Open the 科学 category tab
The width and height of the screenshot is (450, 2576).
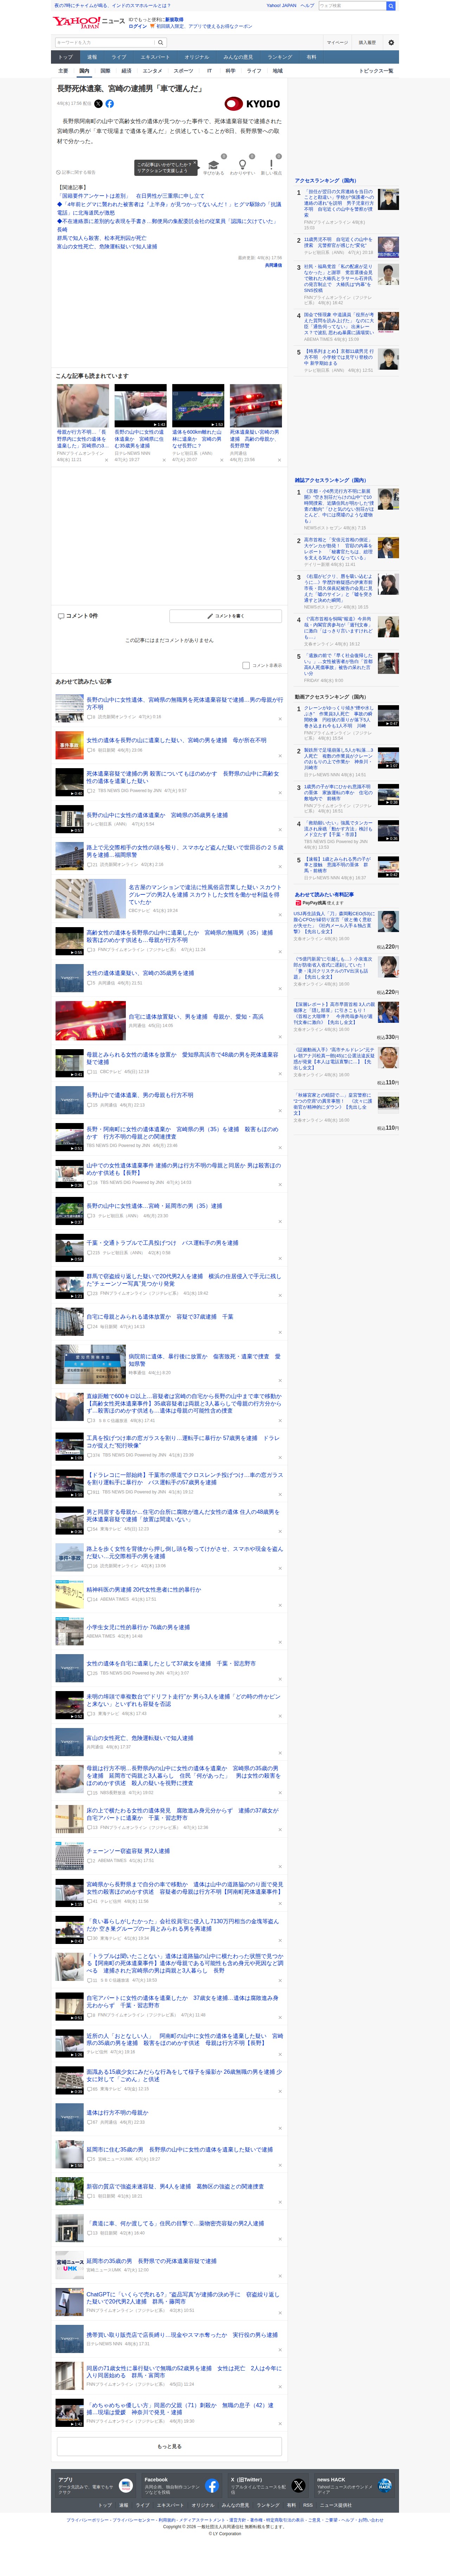point(230,71)
